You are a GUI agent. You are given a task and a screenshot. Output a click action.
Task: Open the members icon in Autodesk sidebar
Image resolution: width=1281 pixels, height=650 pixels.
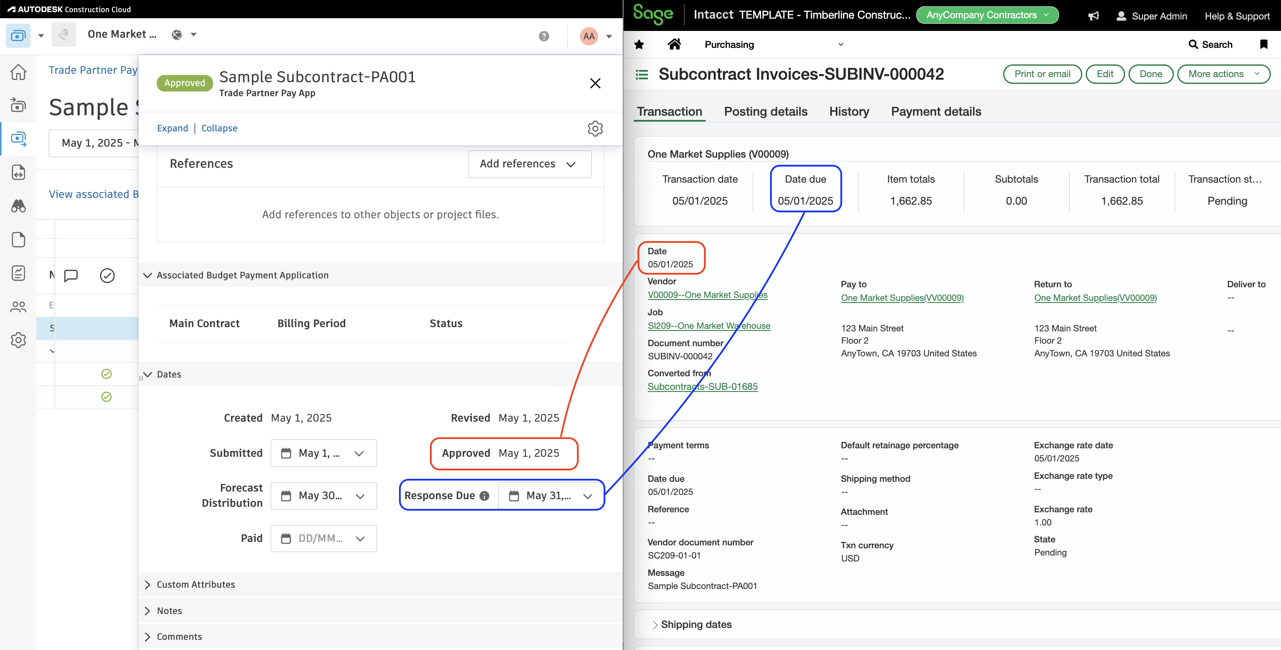[x=18, y=307]
